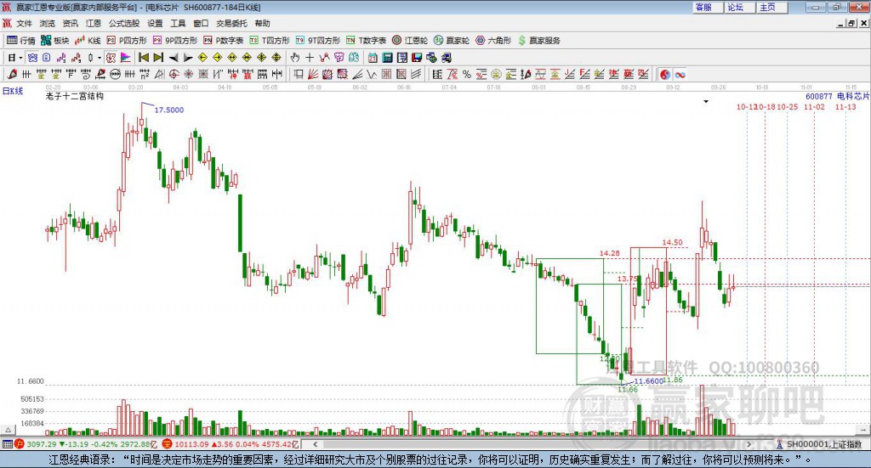The width and height of the screenshot is (871, 468).
Task: Open the 江恩 menu
Action: (94, 23)
